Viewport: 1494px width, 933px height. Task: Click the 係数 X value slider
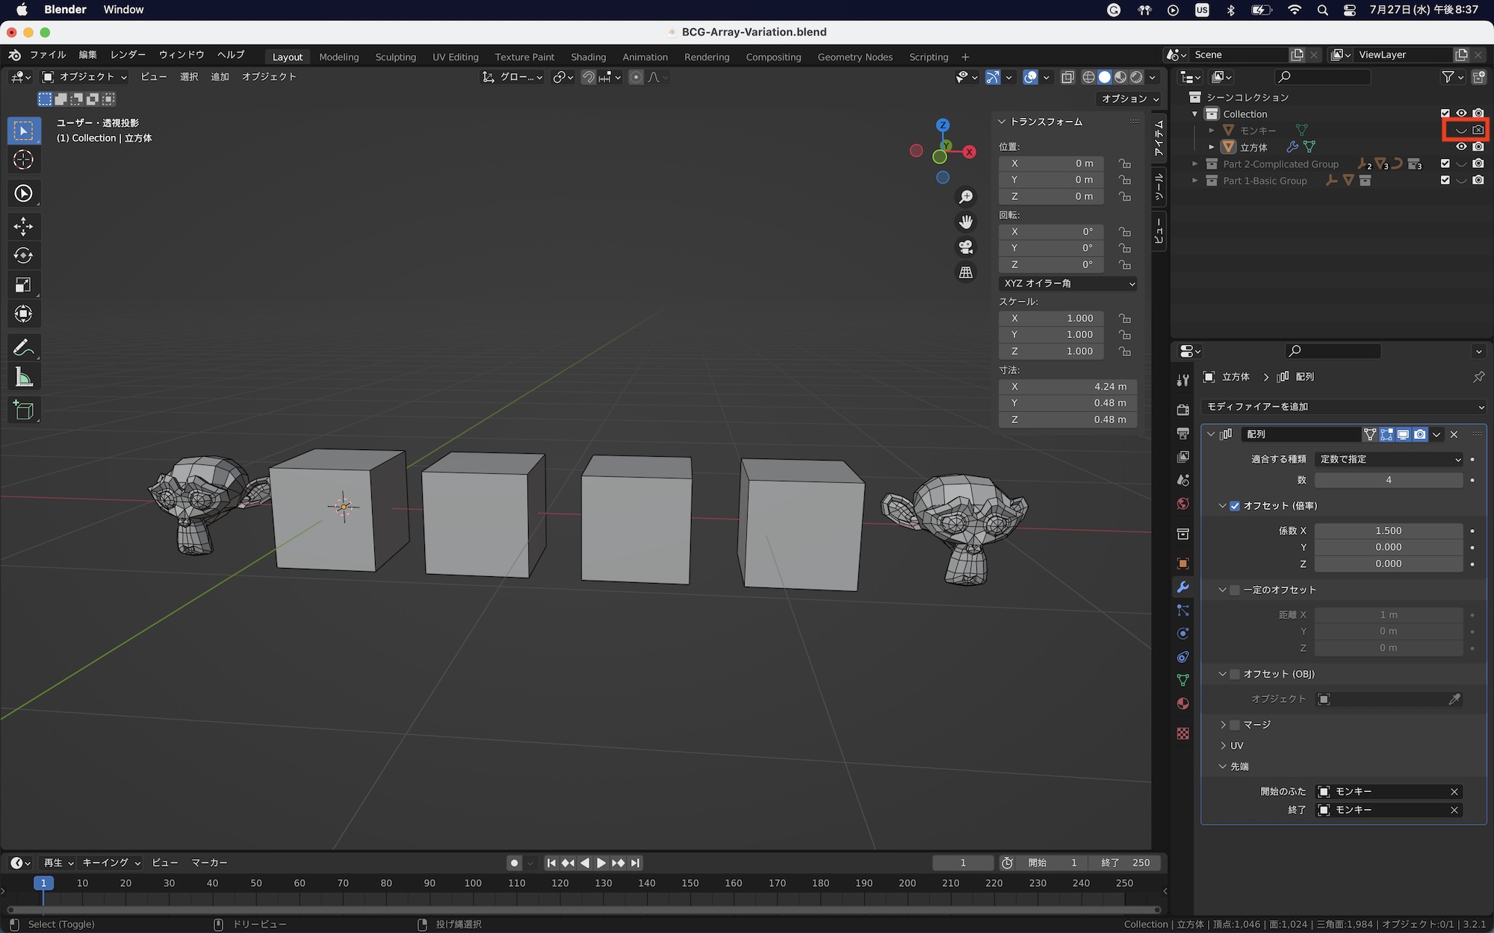[x=1388, y=531]
